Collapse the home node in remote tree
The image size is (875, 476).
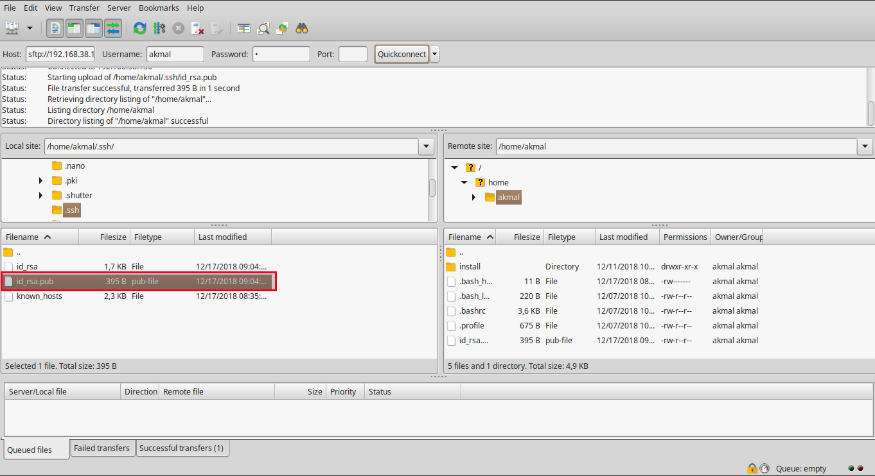point(464,182)
